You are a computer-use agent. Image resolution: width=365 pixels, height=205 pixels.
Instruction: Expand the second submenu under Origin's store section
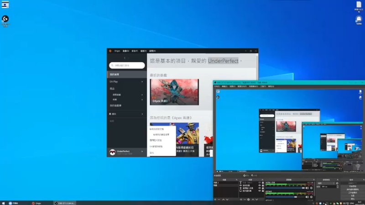coord(142,99)
